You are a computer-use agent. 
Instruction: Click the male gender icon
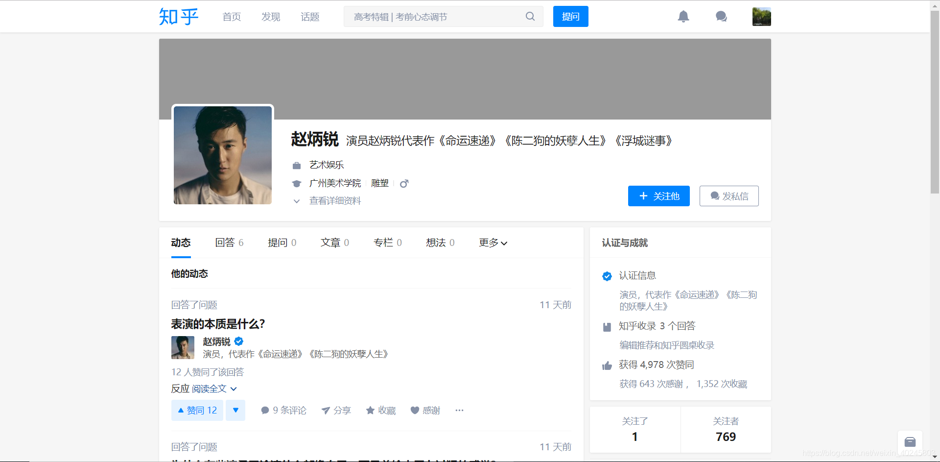pyautogui.click(x=404, y=184)
